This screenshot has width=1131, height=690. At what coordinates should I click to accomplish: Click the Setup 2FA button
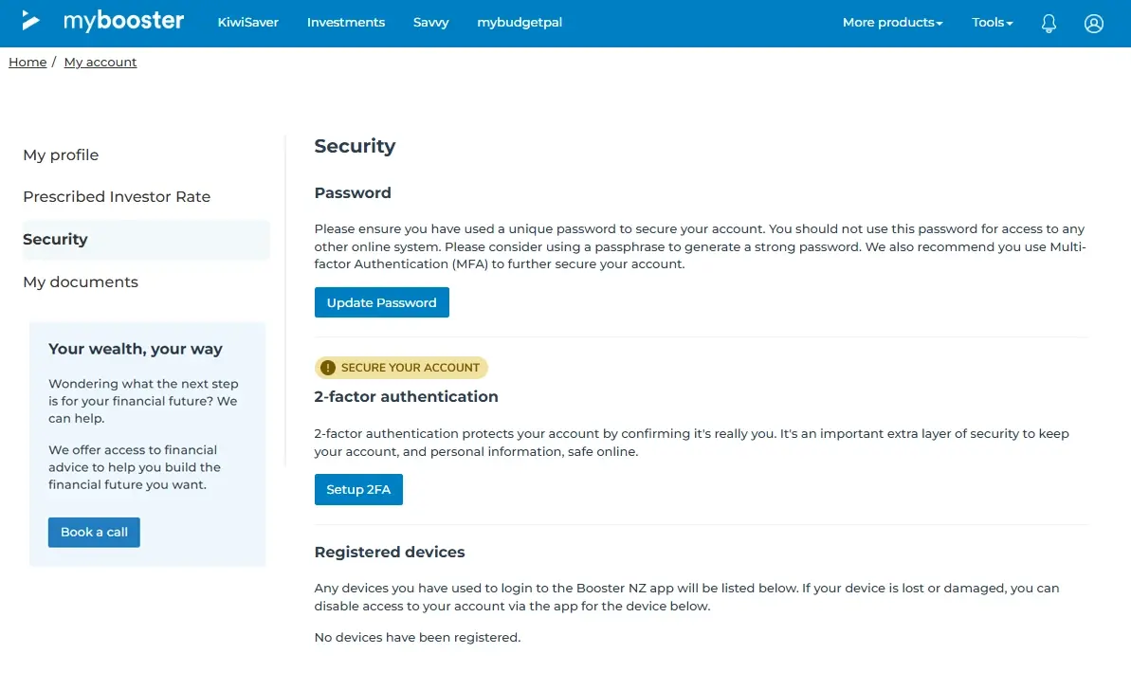pyautogui.click(x=358, y=490)
